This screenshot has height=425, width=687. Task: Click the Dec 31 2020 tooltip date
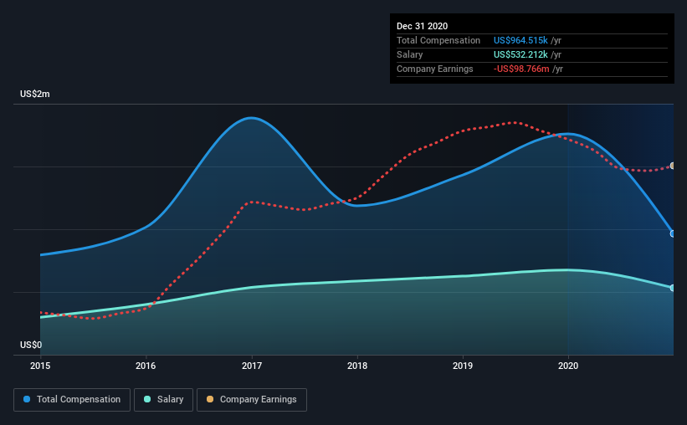pyautogui.click(x=423, y=26)
